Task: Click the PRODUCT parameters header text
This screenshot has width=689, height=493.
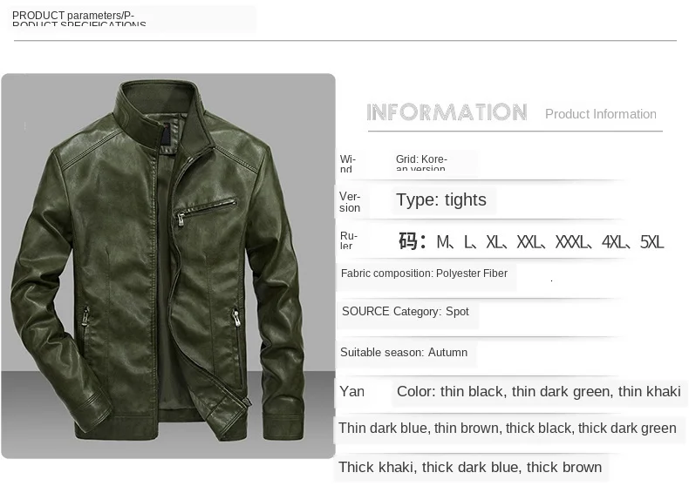Action: pyautogui.click(x=79, y=19)
